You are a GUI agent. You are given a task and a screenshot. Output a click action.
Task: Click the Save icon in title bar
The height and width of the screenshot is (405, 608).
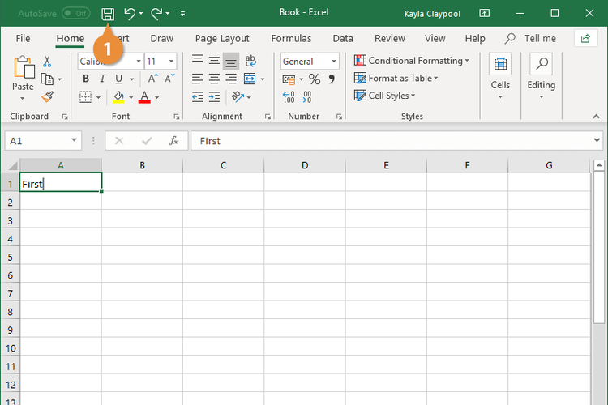click(x=107, y=14)
